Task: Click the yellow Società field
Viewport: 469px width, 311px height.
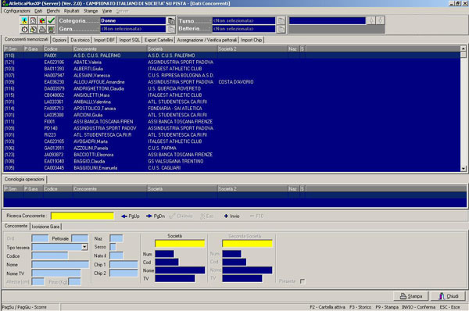Action: click(180, 244)
